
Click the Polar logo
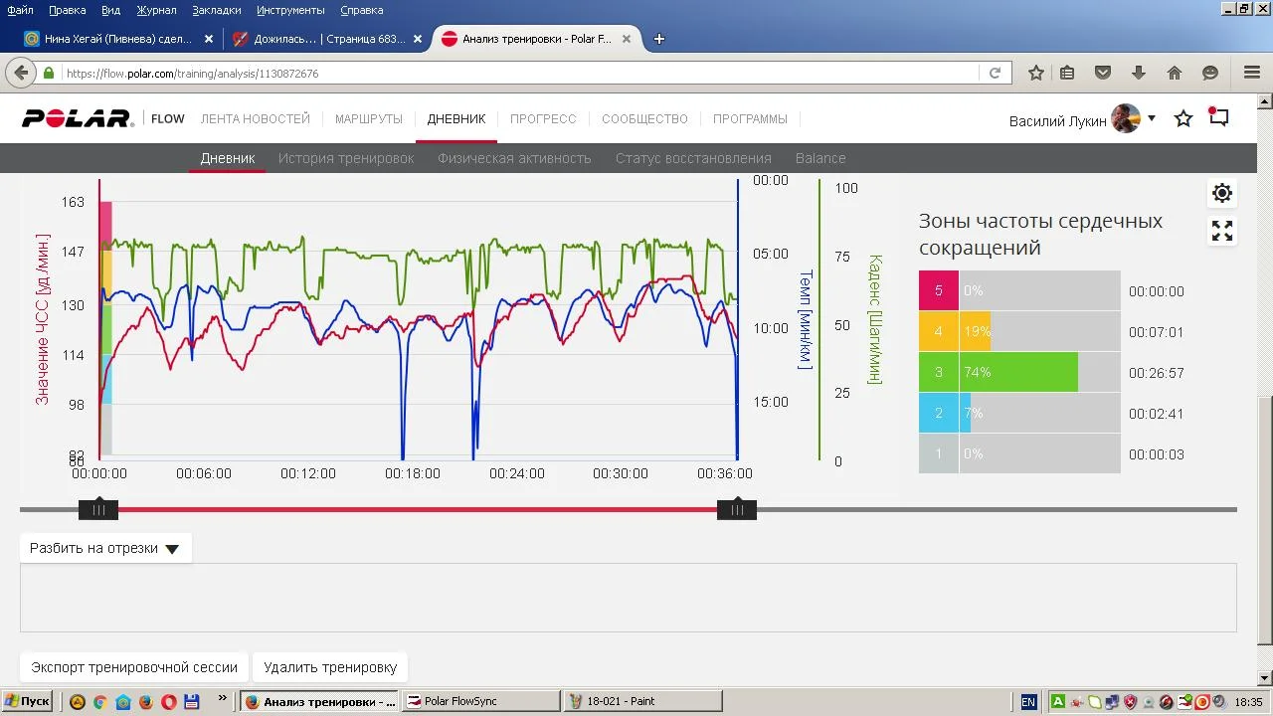tap(78, 119)
